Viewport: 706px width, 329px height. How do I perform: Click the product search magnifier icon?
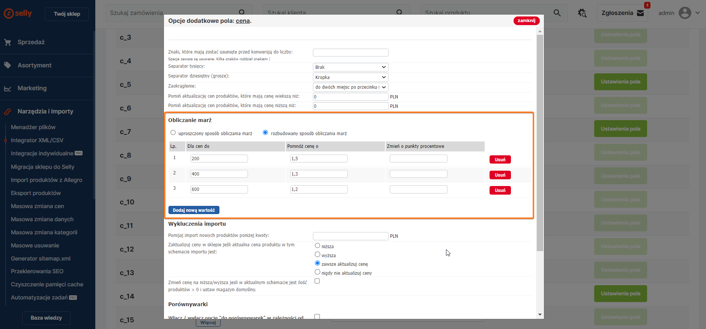tap(557, 13)
